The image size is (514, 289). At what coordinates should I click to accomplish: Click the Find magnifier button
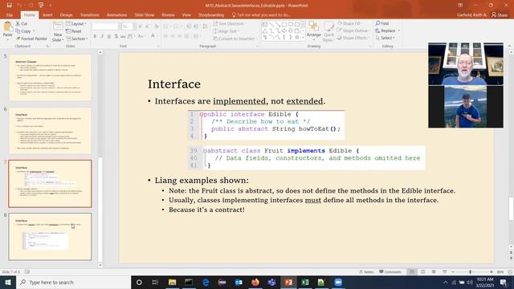coord(382,23)
